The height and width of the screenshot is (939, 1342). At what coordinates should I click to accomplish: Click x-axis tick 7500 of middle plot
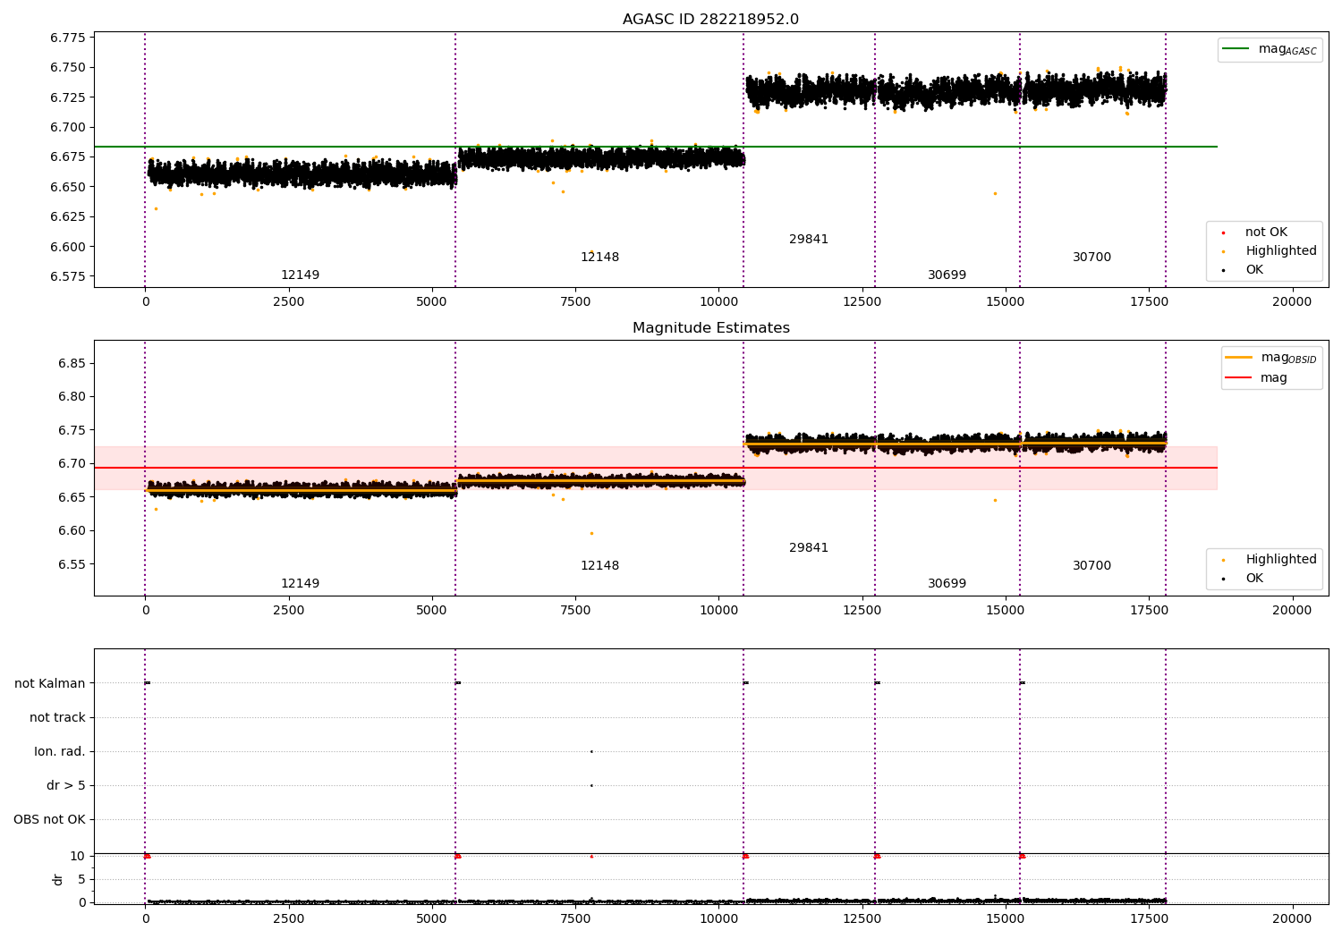(575, 611)
